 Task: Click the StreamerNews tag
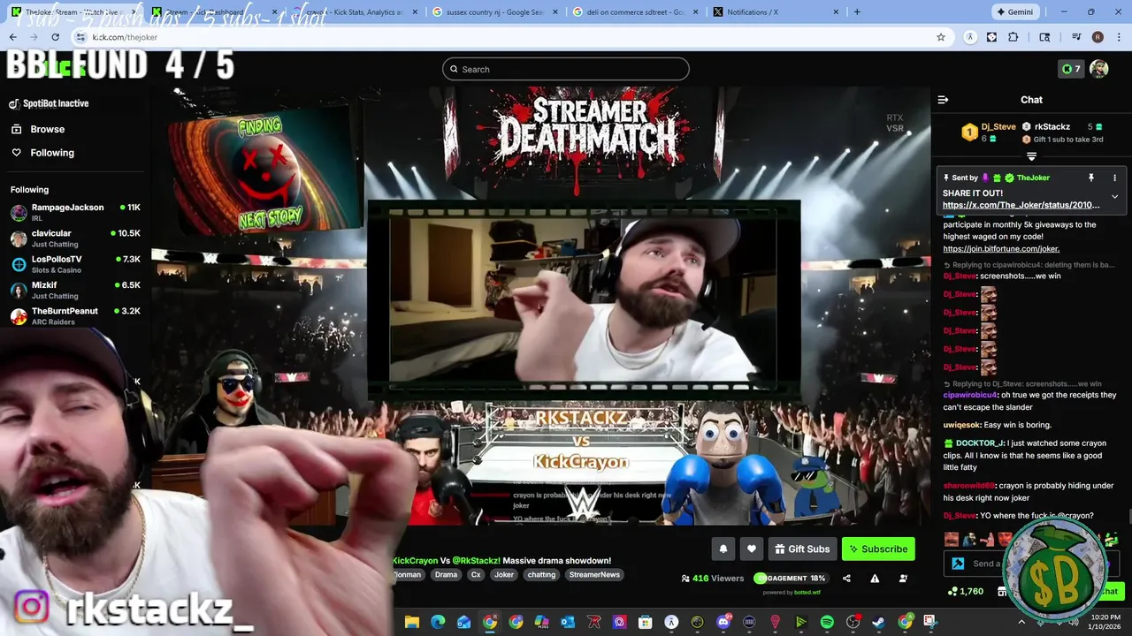coord(594,574)
